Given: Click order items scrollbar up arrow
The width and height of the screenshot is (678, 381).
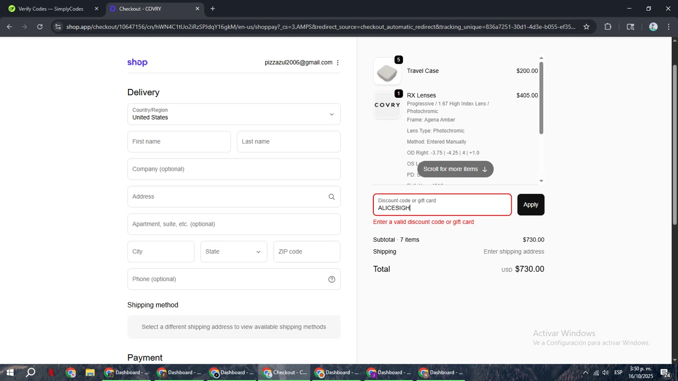Looking at the screenshot, I should (x=541, y=58).
